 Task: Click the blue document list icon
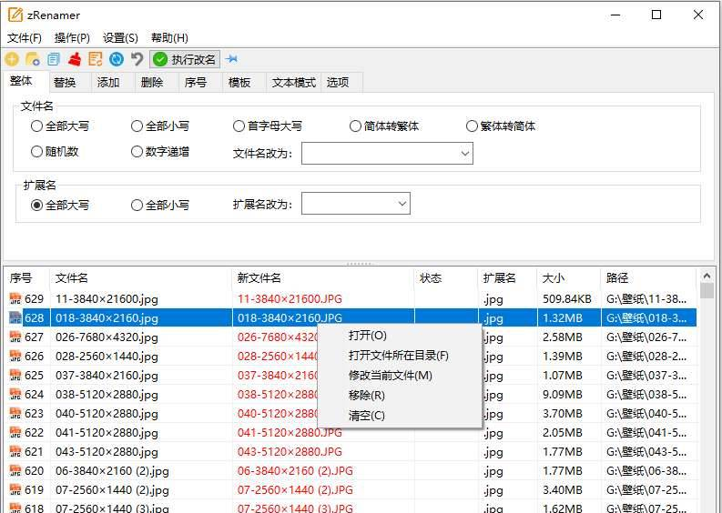coord(54,59)
